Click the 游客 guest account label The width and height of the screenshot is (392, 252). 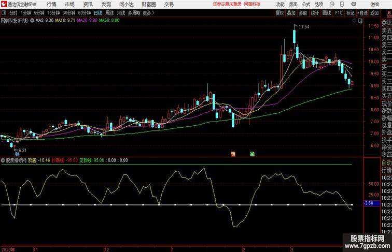coord(375,4)
